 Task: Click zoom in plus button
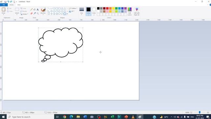208,112
